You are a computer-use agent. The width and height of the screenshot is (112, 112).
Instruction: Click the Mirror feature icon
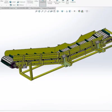point(18,5)
